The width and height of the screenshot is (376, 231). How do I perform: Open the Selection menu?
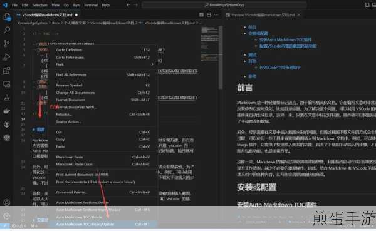[x=40, y=5]
